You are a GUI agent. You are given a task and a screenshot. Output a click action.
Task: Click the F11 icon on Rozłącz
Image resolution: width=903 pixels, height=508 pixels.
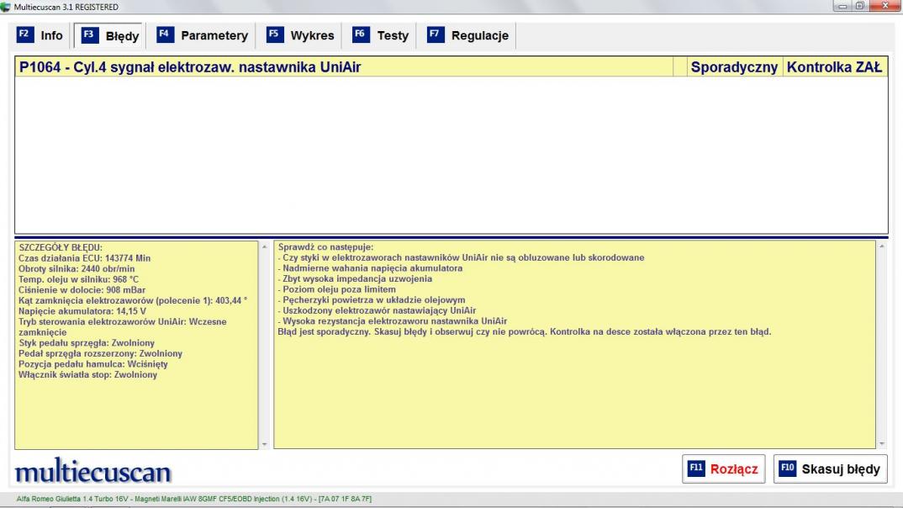[696, 468]
